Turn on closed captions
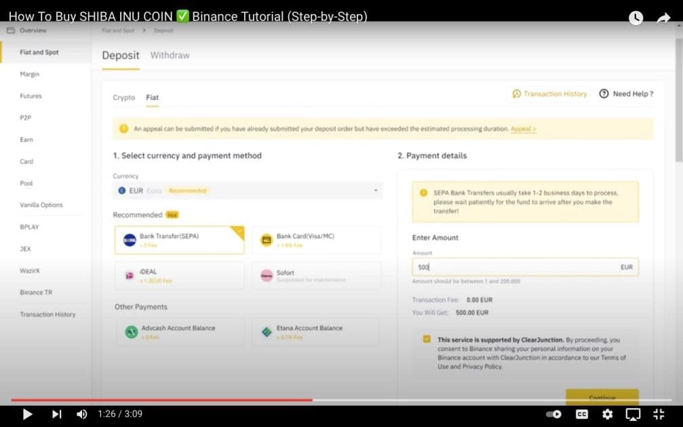 pyautogui.click(x=581, y=414)
